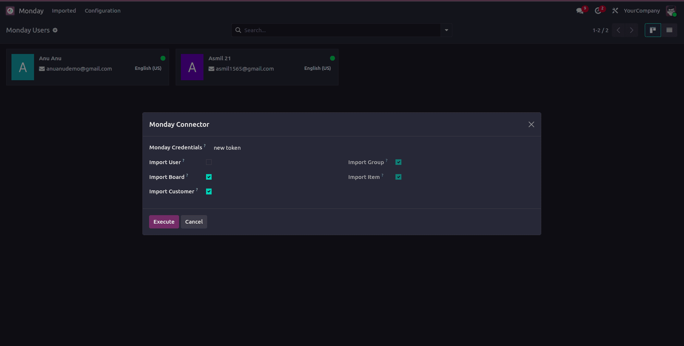Click the Import Item label
Viewport: 684px width, 346px height.
pyautogui.click(x=364, y=177)
